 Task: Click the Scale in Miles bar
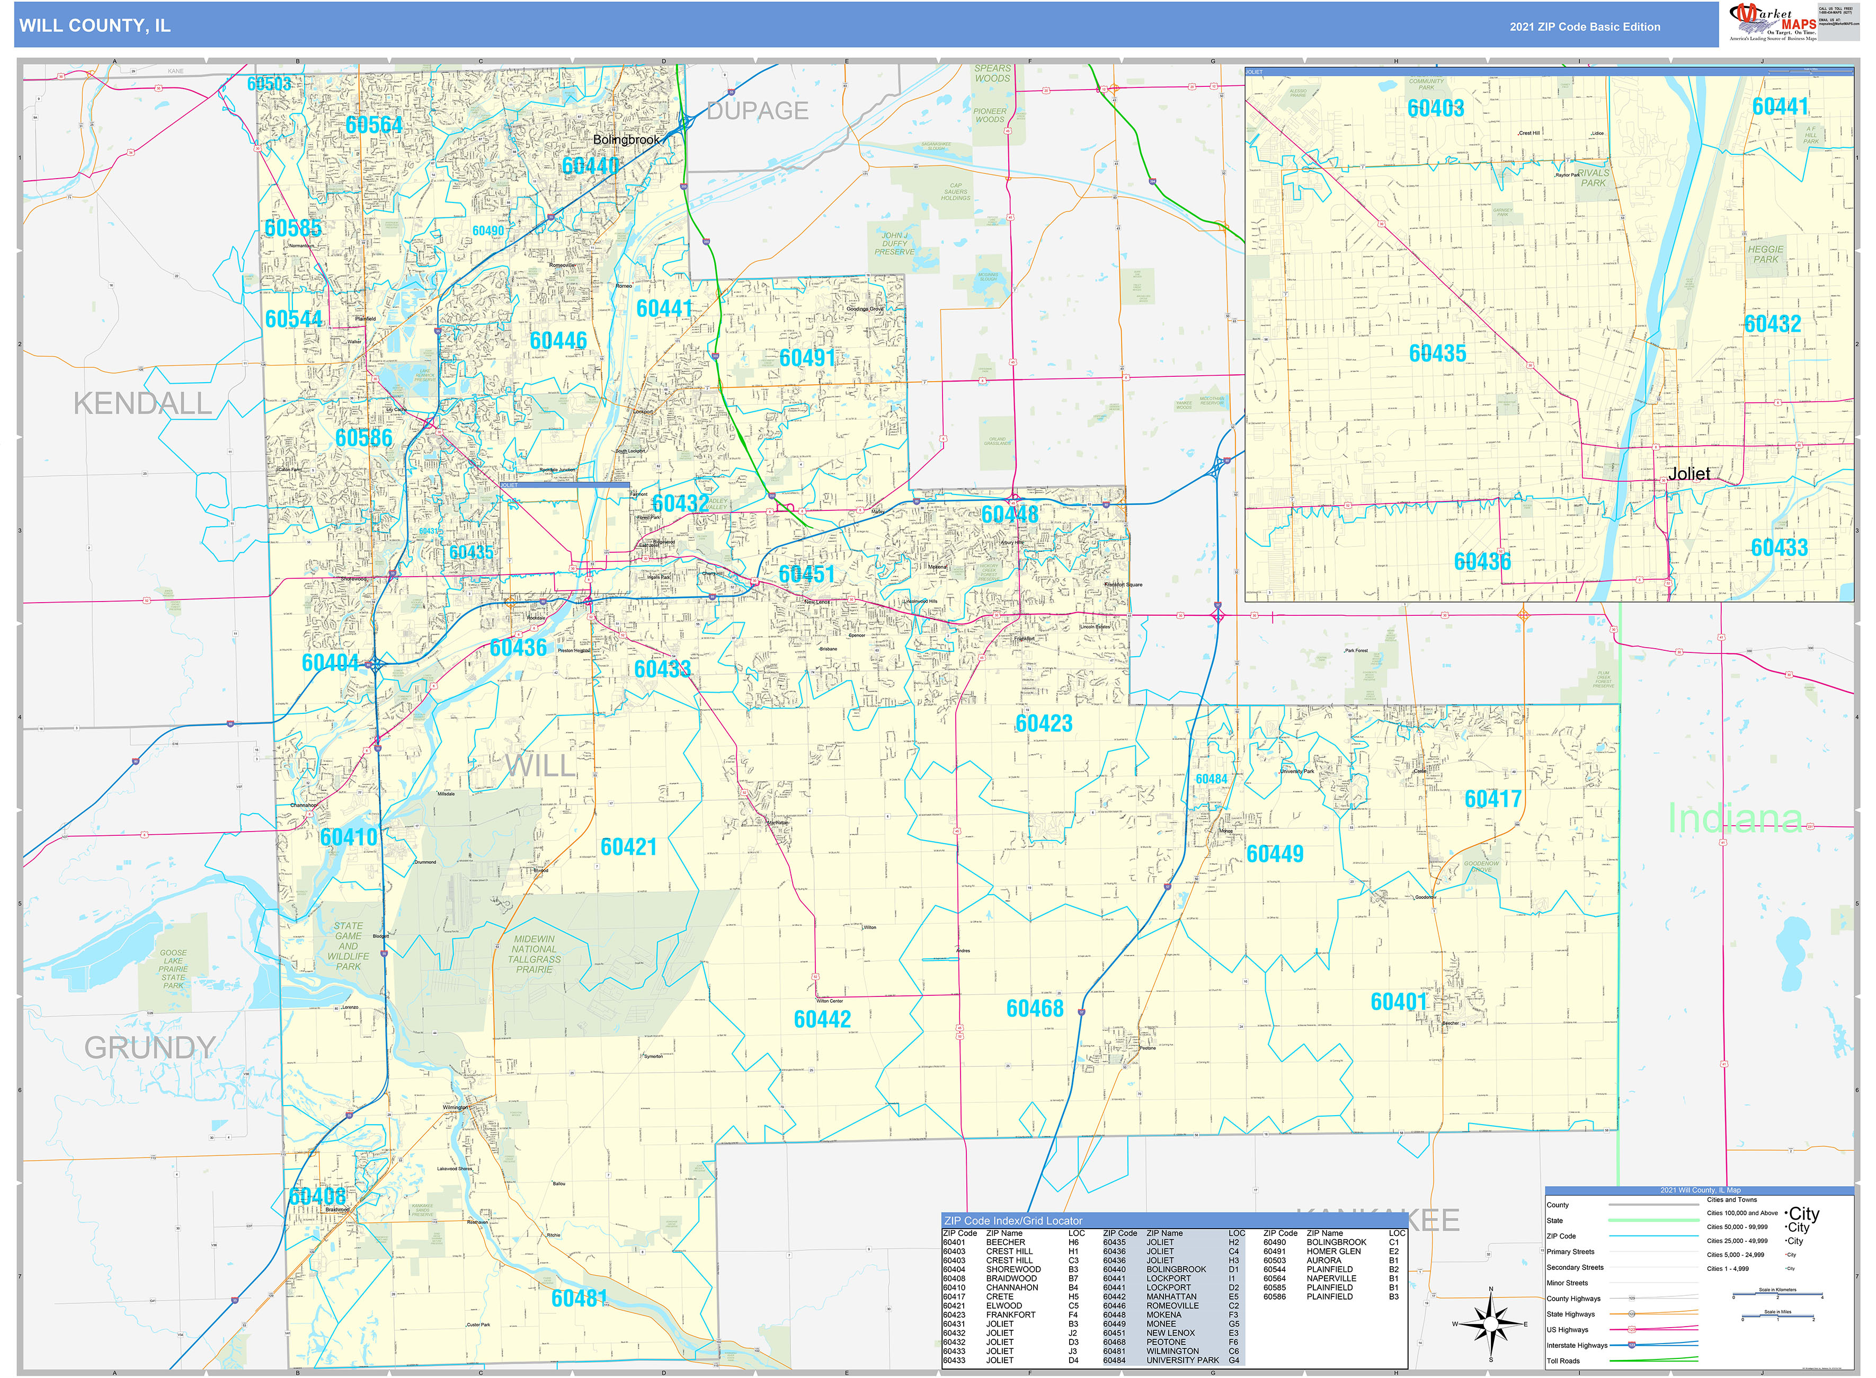pyautogui.click(x=1779, y=1317)
